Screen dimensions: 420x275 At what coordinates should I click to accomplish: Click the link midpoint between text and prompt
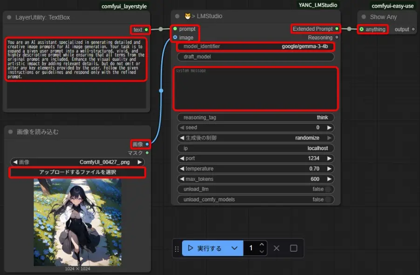[x=161, y=29]
